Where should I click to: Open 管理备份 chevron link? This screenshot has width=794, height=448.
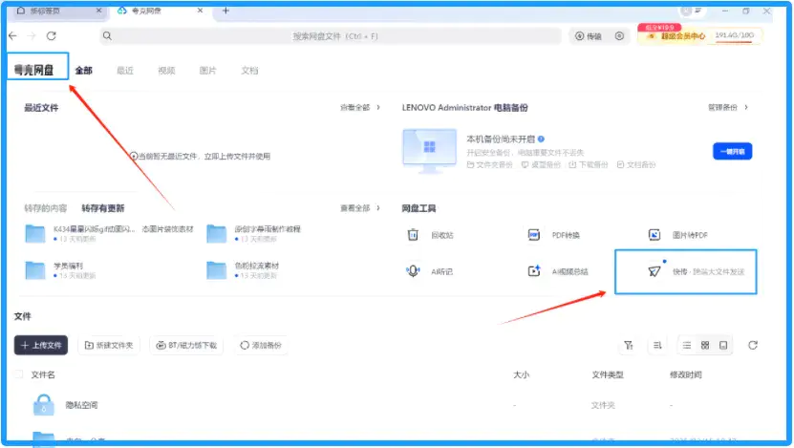pos(728,107)
